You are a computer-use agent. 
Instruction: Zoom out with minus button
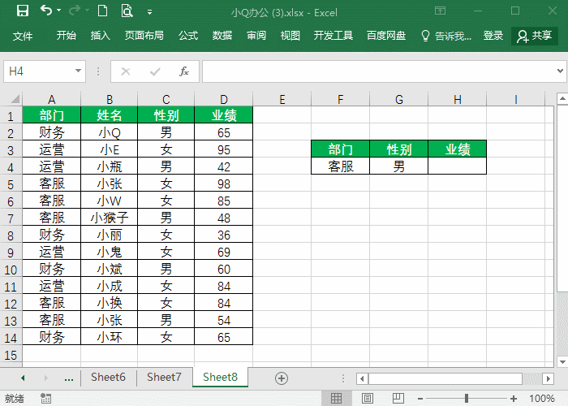click(420, 399)
